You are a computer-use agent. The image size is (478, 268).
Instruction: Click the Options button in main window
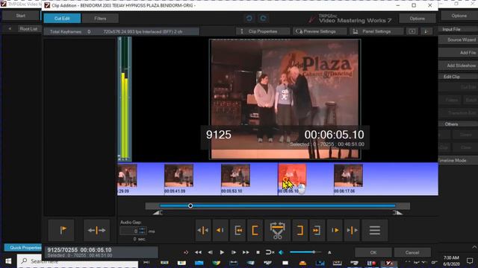[x=459, y=16]
